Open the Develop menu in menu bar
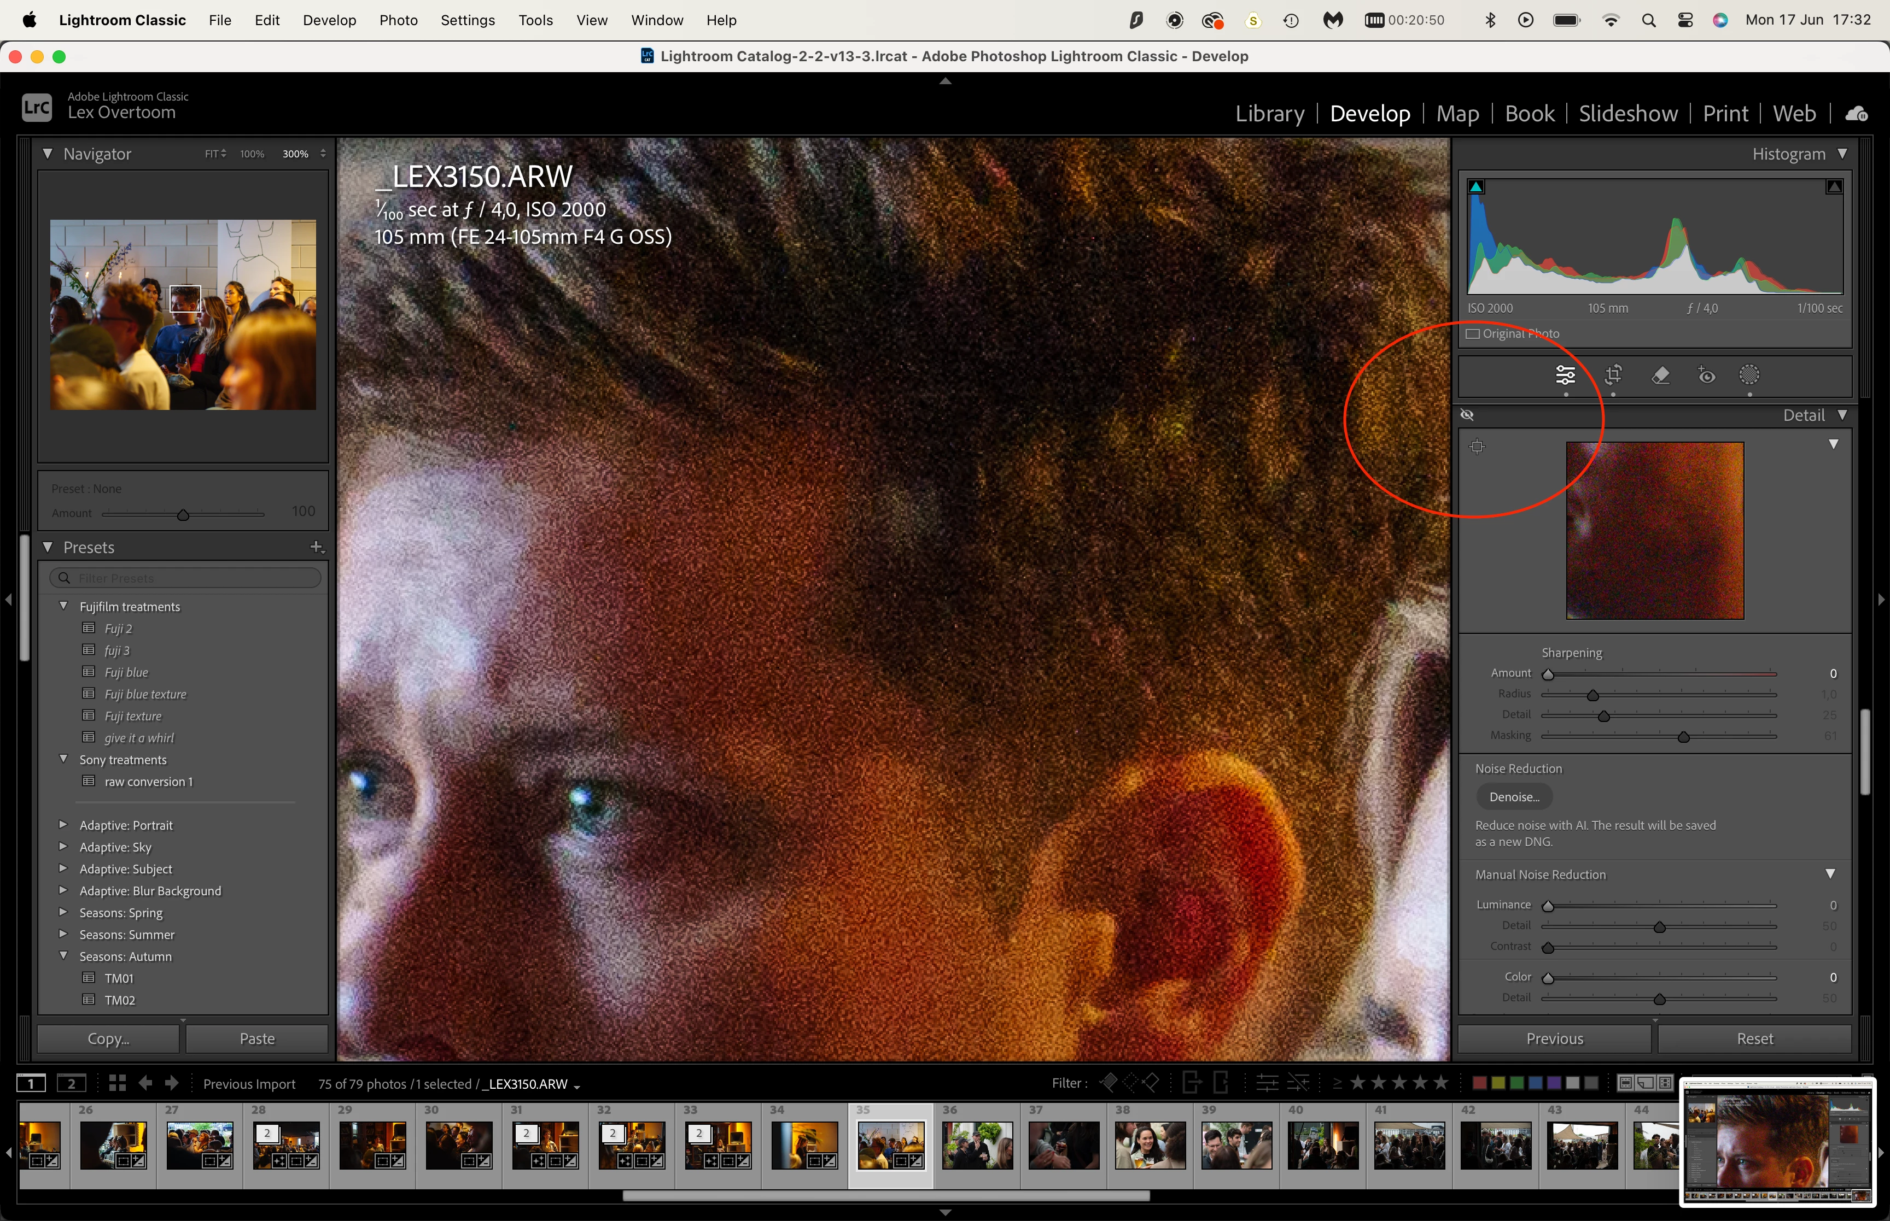 coord(329,20)
